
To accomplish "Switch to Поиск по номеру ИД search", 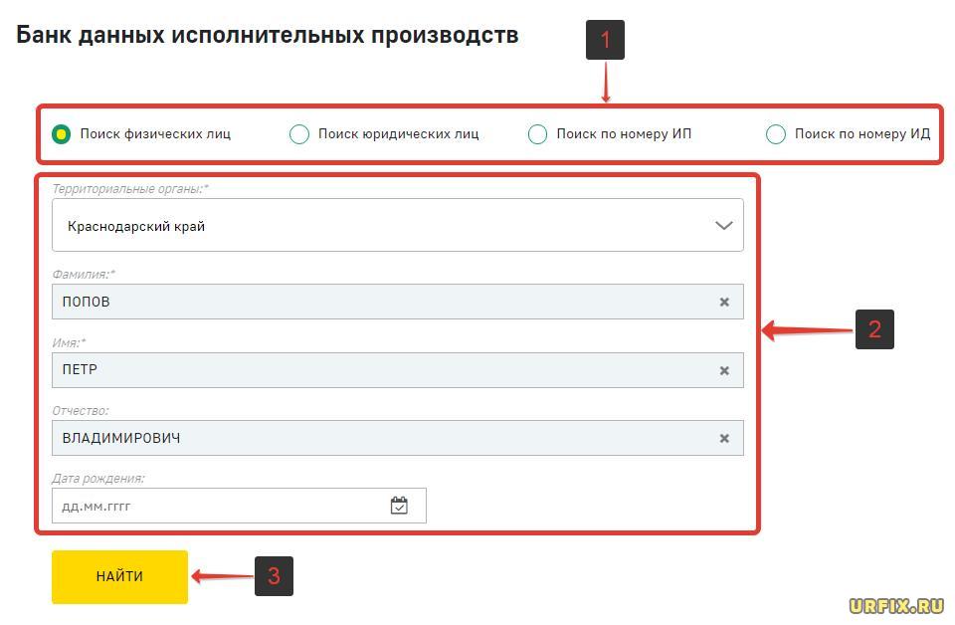I will [776, 134].
